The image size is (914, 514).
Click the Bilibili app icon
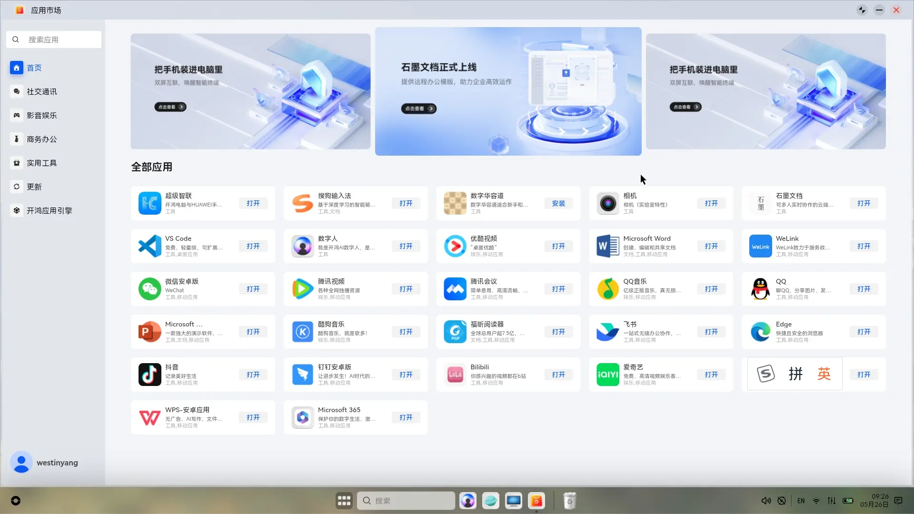[x=455, y=375]
